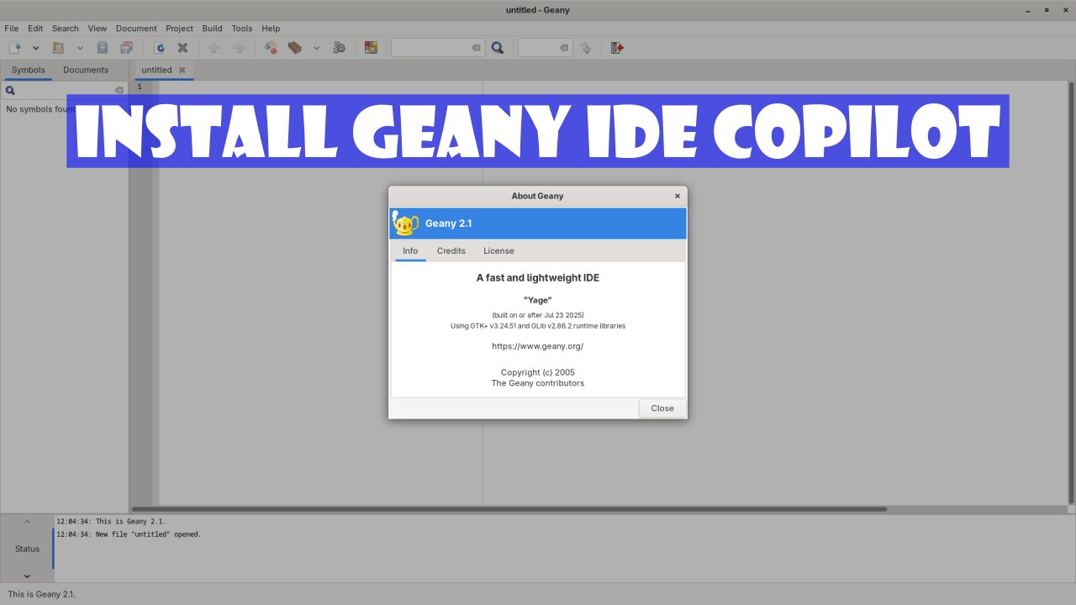
Task: Open the View menu
Action: [x=98, y=28]
